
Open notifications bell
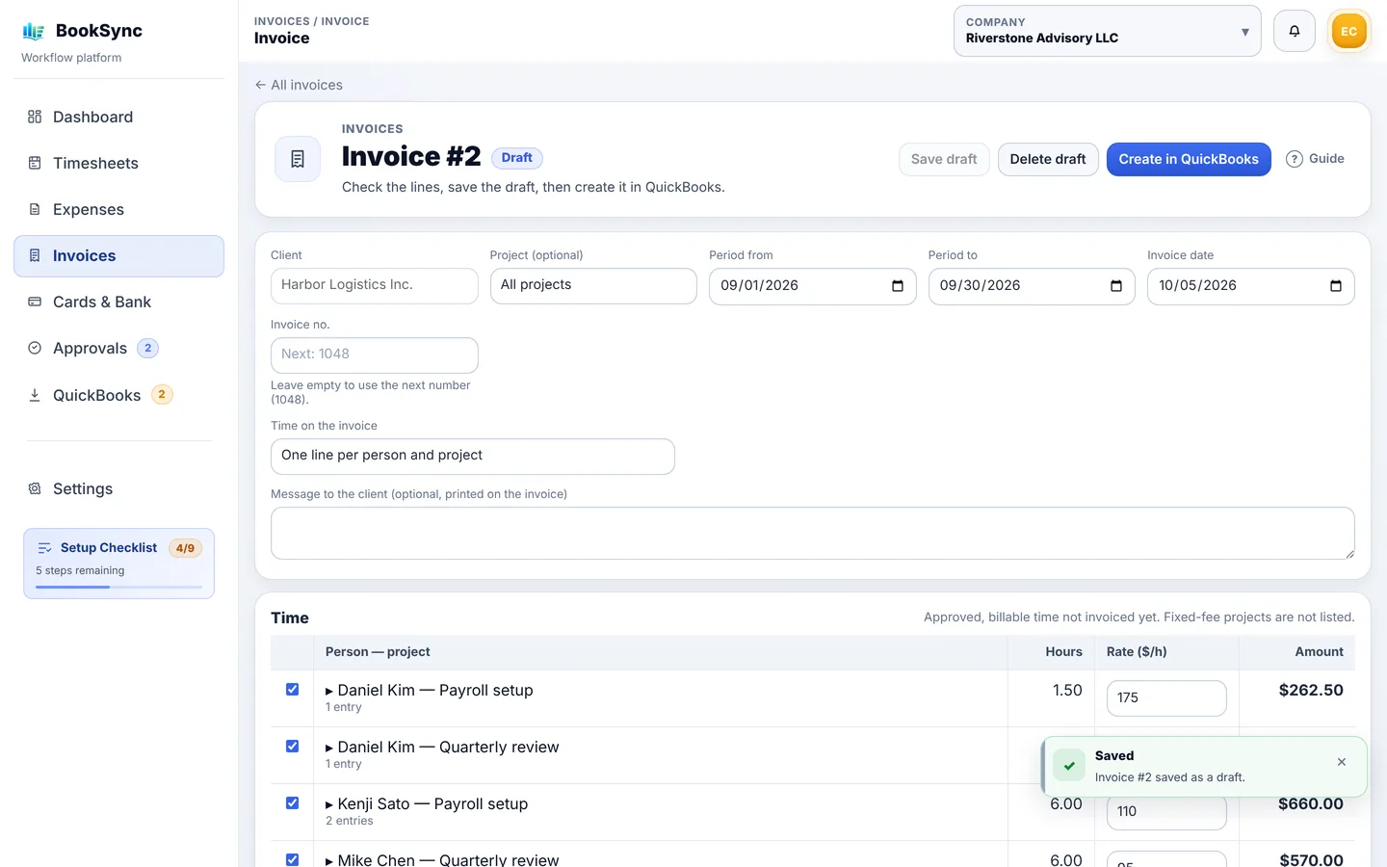click(x=1295, y=31)
